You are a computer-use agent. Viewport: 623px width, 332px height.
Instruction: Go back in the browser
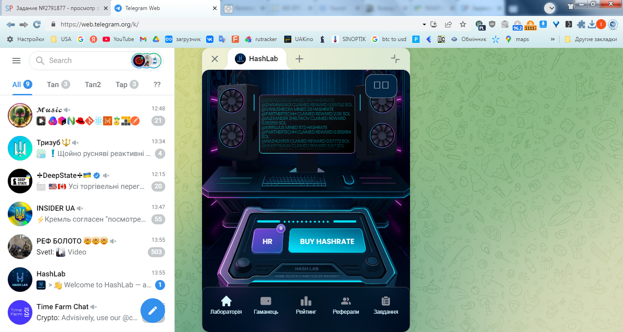10,24
